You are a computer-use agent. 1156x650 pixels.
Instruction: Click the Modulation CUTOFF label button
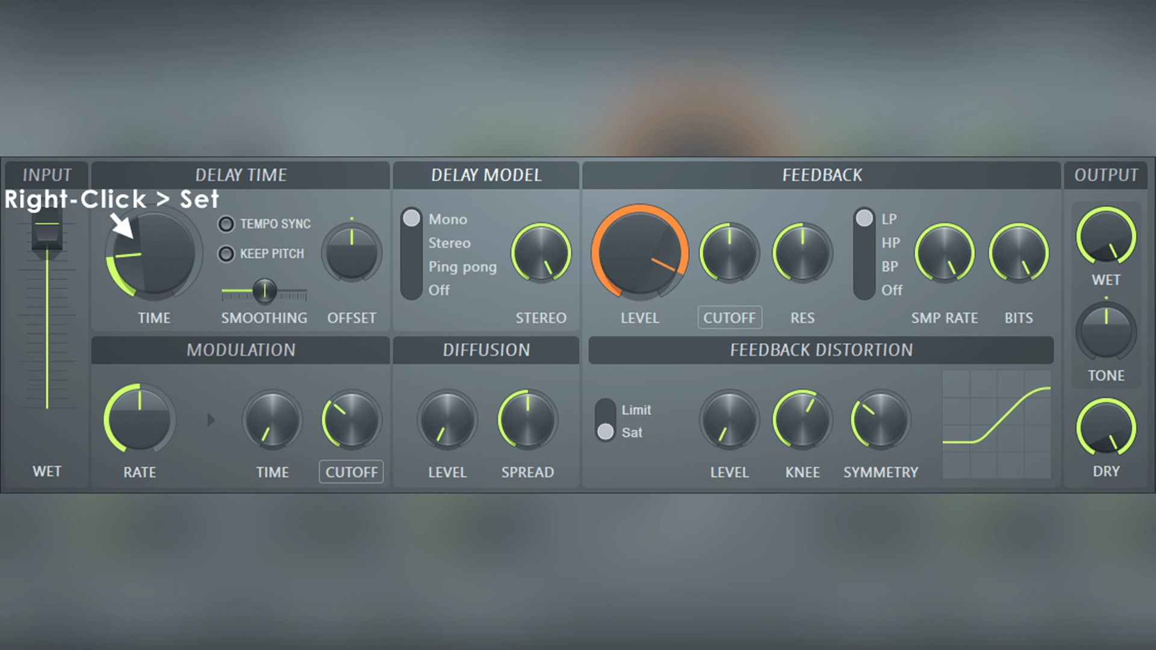point(352,472)
